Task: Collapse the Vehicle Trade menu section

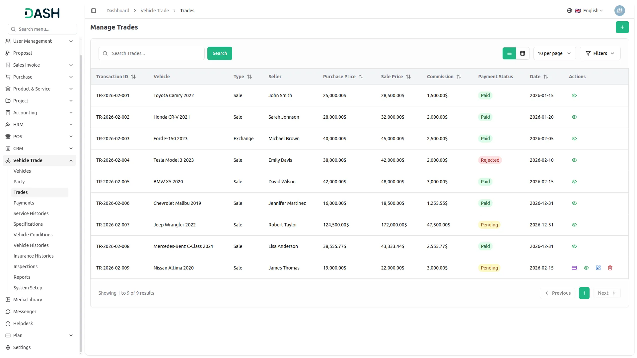Action: [x=71, y=160]
